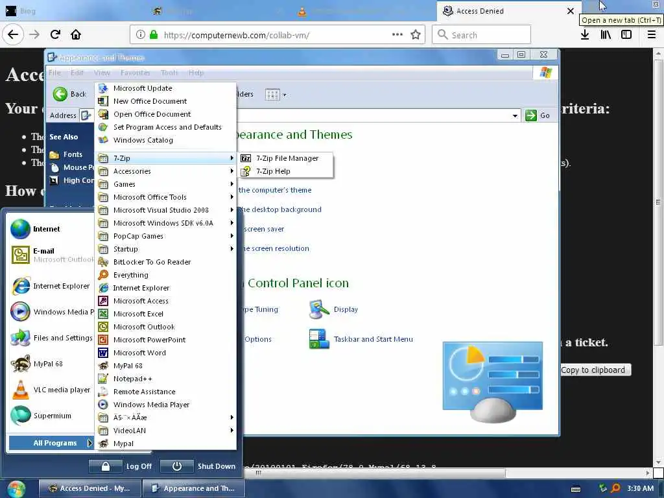664x498 pixels.
Task: Launch Supermium from Start menu
Action: (51, 416)
